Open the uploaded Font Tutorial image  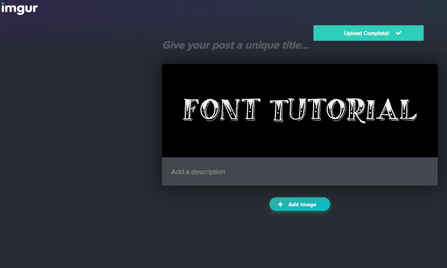coord(299,111)
